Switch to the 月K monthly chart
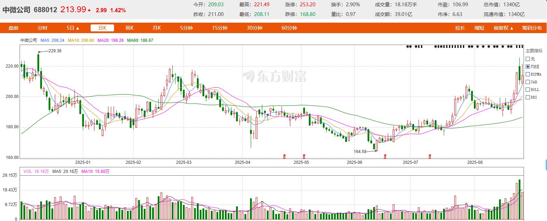547x221 pixels. coord(157,28)
